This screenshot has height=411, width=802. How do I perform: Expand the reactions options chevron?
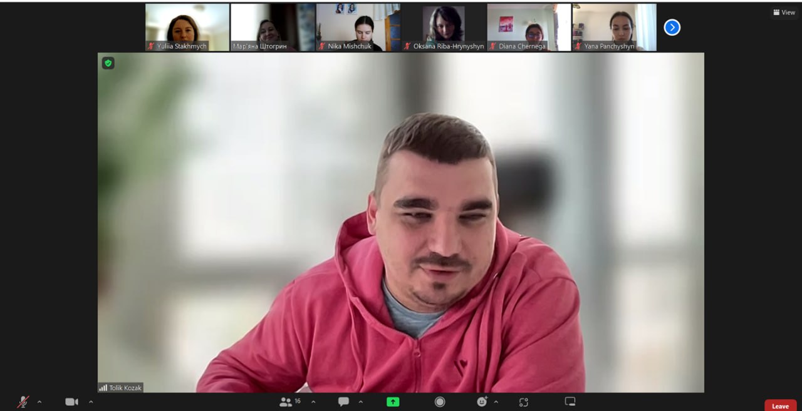point(496,402)
